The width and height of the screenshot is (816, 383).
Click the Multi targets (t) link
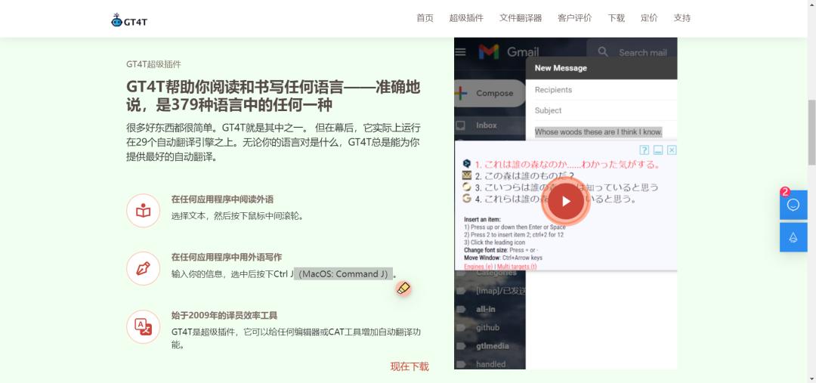point(517,267)
